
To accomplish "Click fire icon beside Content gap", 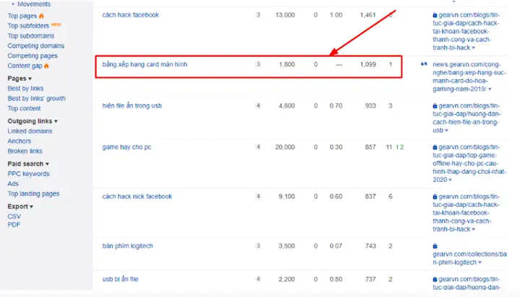I will click(46, 66).
